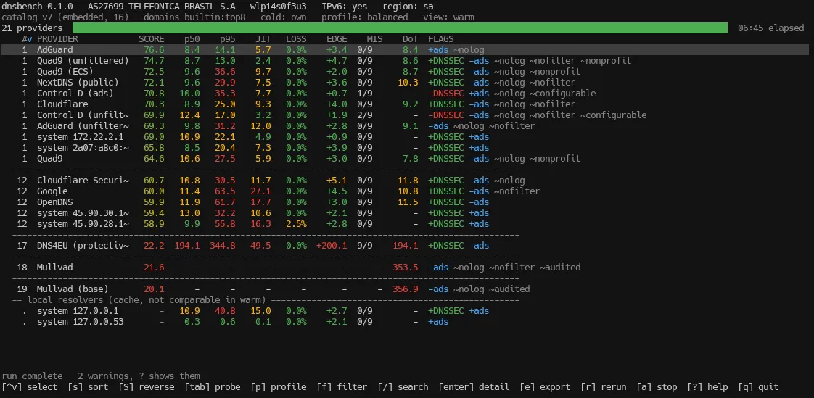Select the Cloudflare provider with score 70.3

click(x=405, y=104)
